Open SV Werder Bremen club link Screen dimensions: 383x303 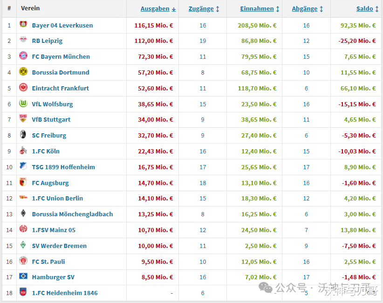pyautogui.click(x=59, y=246)
